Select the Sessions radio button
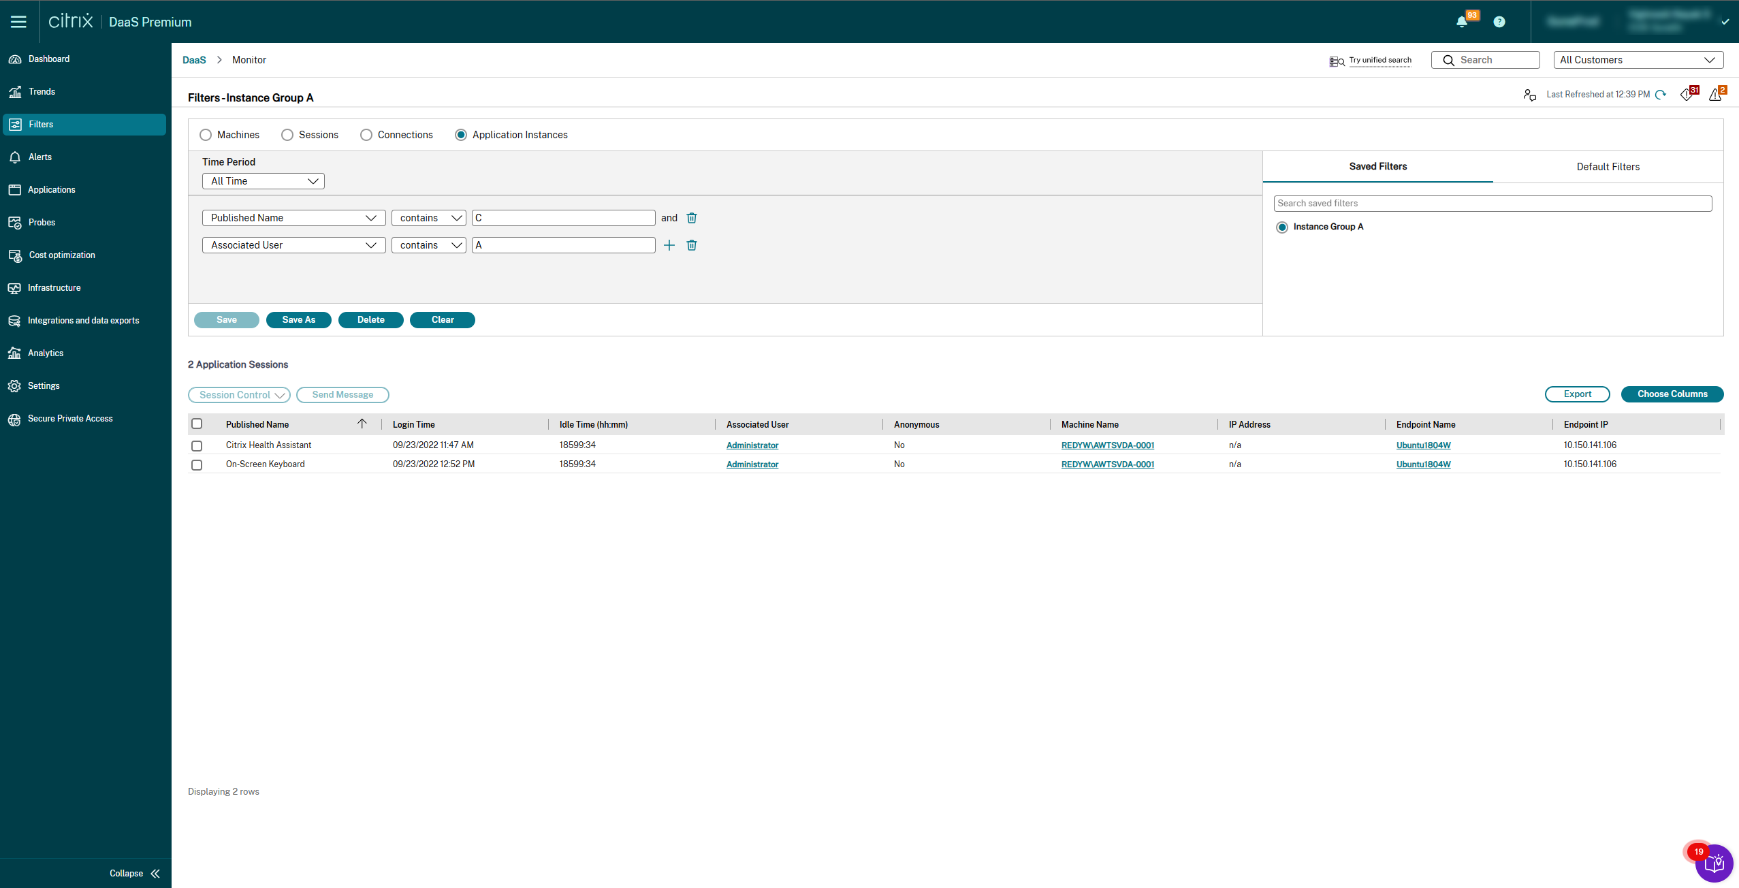 click(x=287, y=135)
